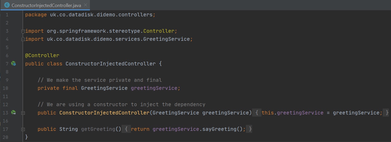Click the @Controller annotation

pos(42,55)
